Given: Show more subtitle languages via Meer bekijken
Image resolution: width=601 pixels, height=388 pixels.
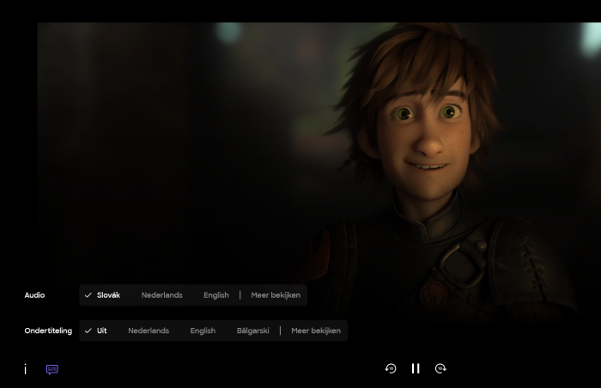Looking at the screenshot, I should 316,330.
